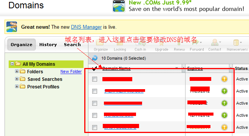Open the domain link in the fourth row

[119, 116]
